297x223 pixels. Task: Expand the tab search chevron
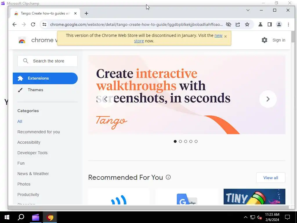(x=248, y=10)
